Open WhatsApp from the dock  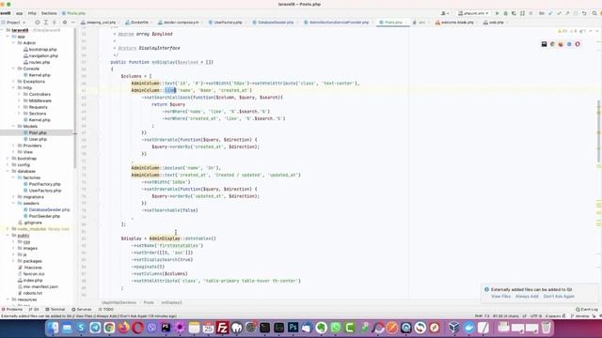pos(336,328)
